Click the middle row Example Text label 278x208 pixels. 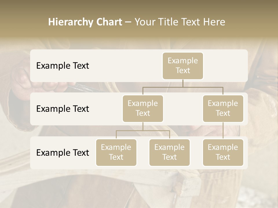pos(62,109)
